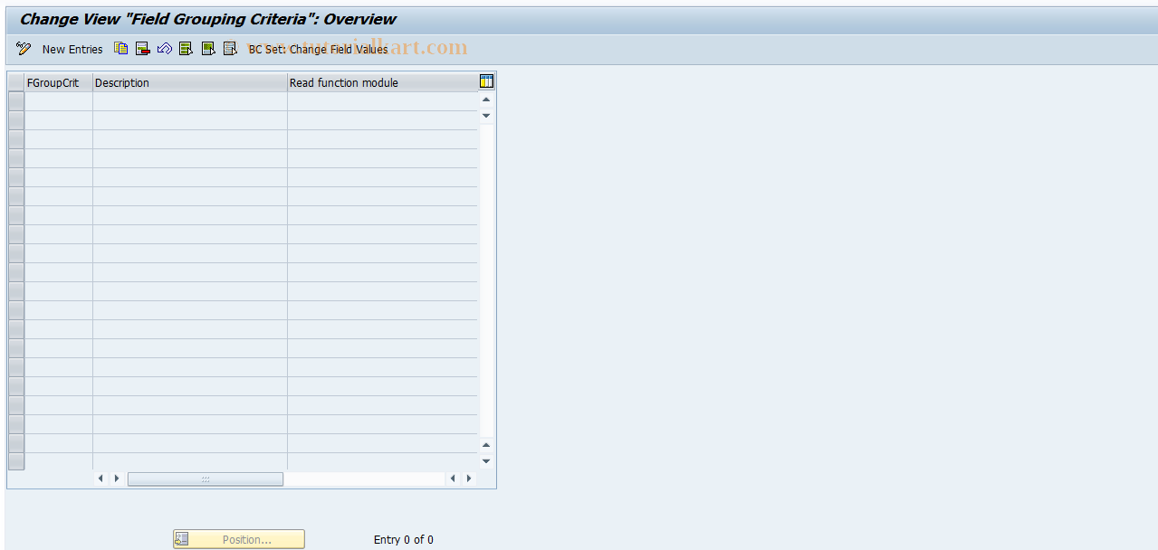Click the first row's FGroupCrit cell
The image size is (1158, 550).
tap(59, 101)
